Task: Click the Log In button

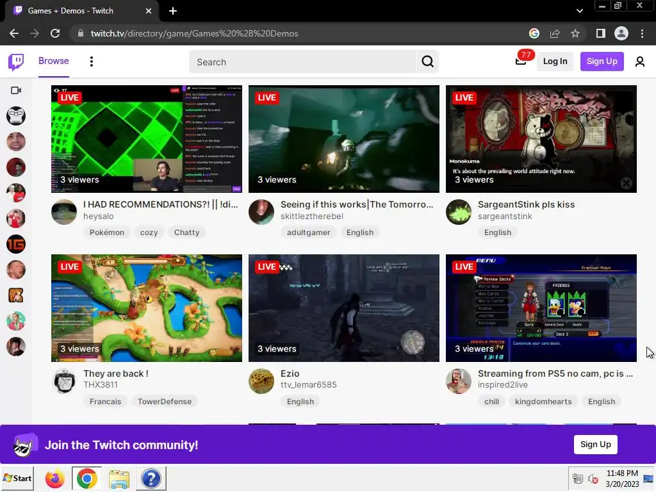Action: [555, 61]
